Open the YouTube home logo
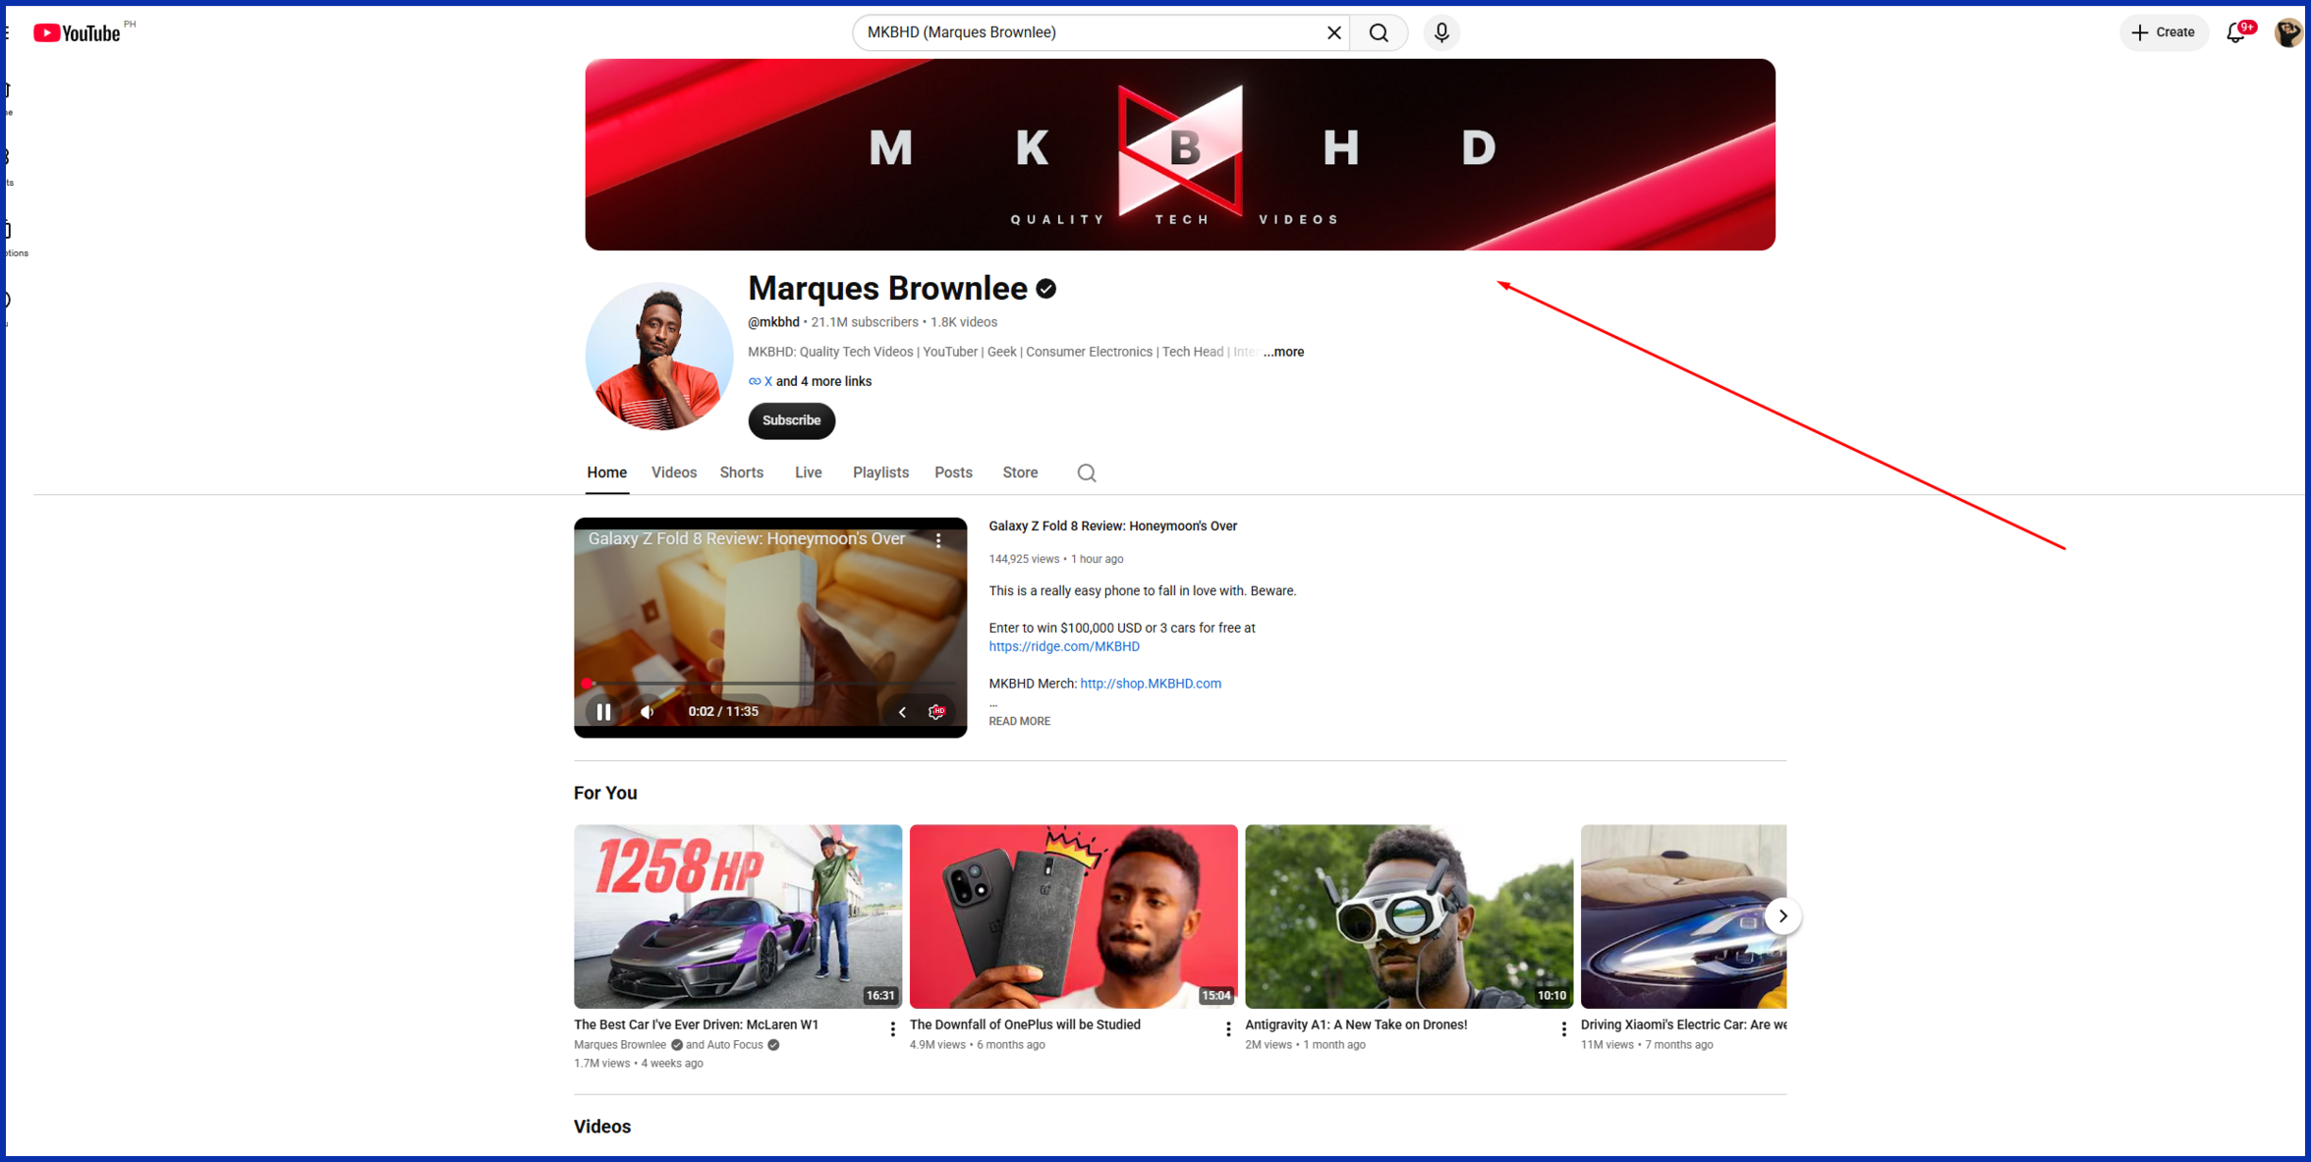The width and height of the screenshot is (2311, 1162). [78, 32]
